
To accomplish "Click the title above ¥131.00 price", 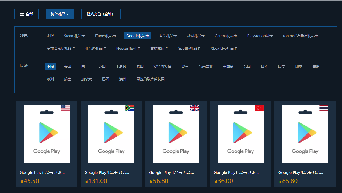I will [x=107, y=173].
